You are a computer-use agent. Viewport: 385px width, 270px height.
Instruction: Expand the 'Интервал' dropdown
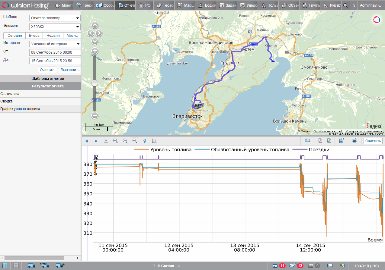55,44
